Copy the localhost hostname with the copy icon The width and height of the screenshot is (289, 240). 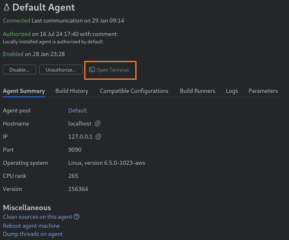[x=97, y=123]
